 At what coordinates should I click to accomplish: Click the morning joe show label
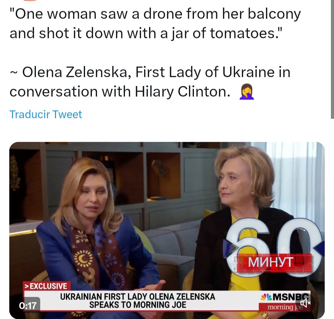[x=285, y=307]
